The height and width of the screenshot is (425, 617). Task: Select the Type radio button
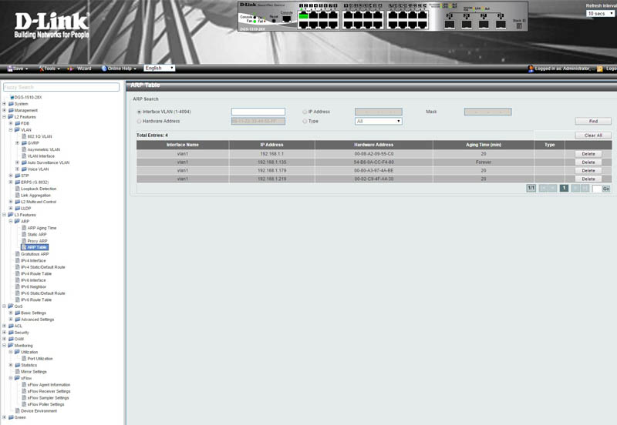305,122
